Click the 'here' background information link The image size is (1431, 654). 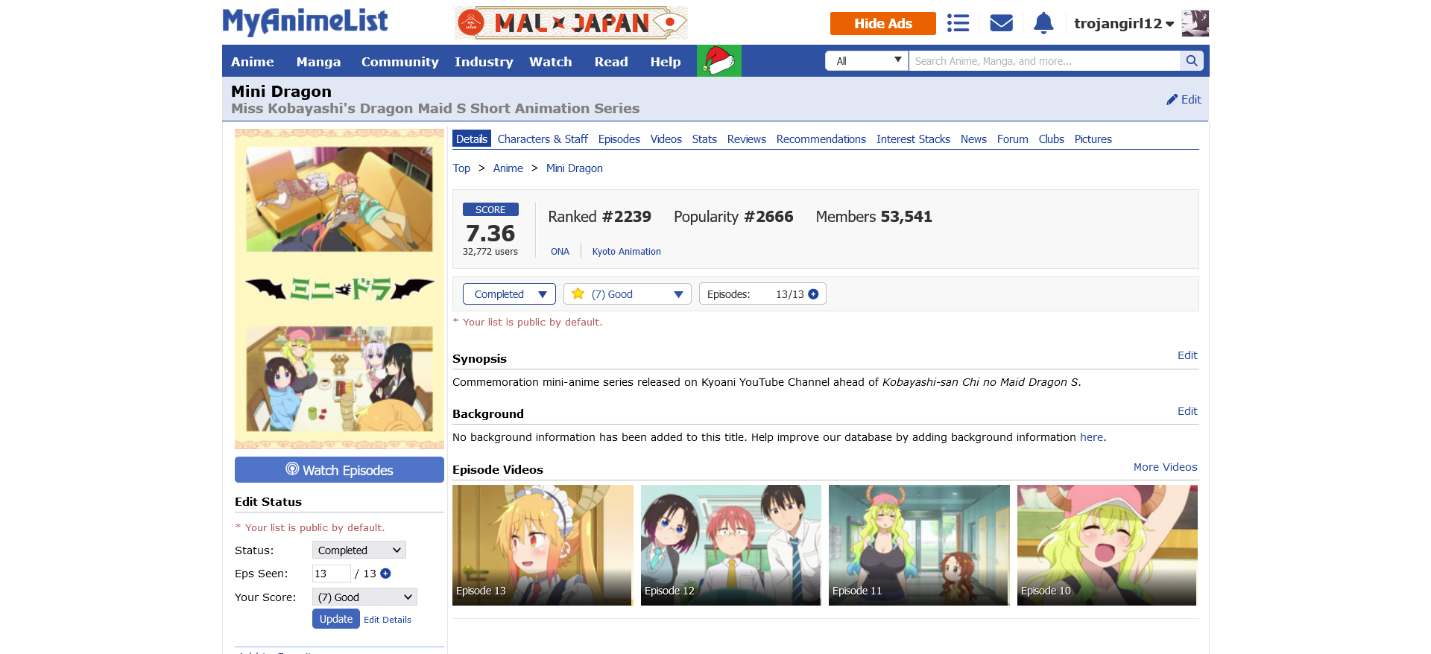pos(1091,437)
